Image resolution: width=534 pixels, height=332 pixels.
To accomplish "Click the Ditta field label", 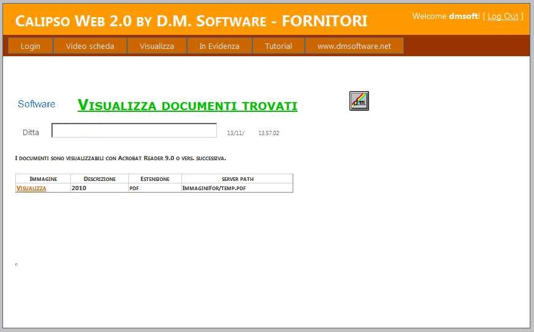I will point(31,132).
